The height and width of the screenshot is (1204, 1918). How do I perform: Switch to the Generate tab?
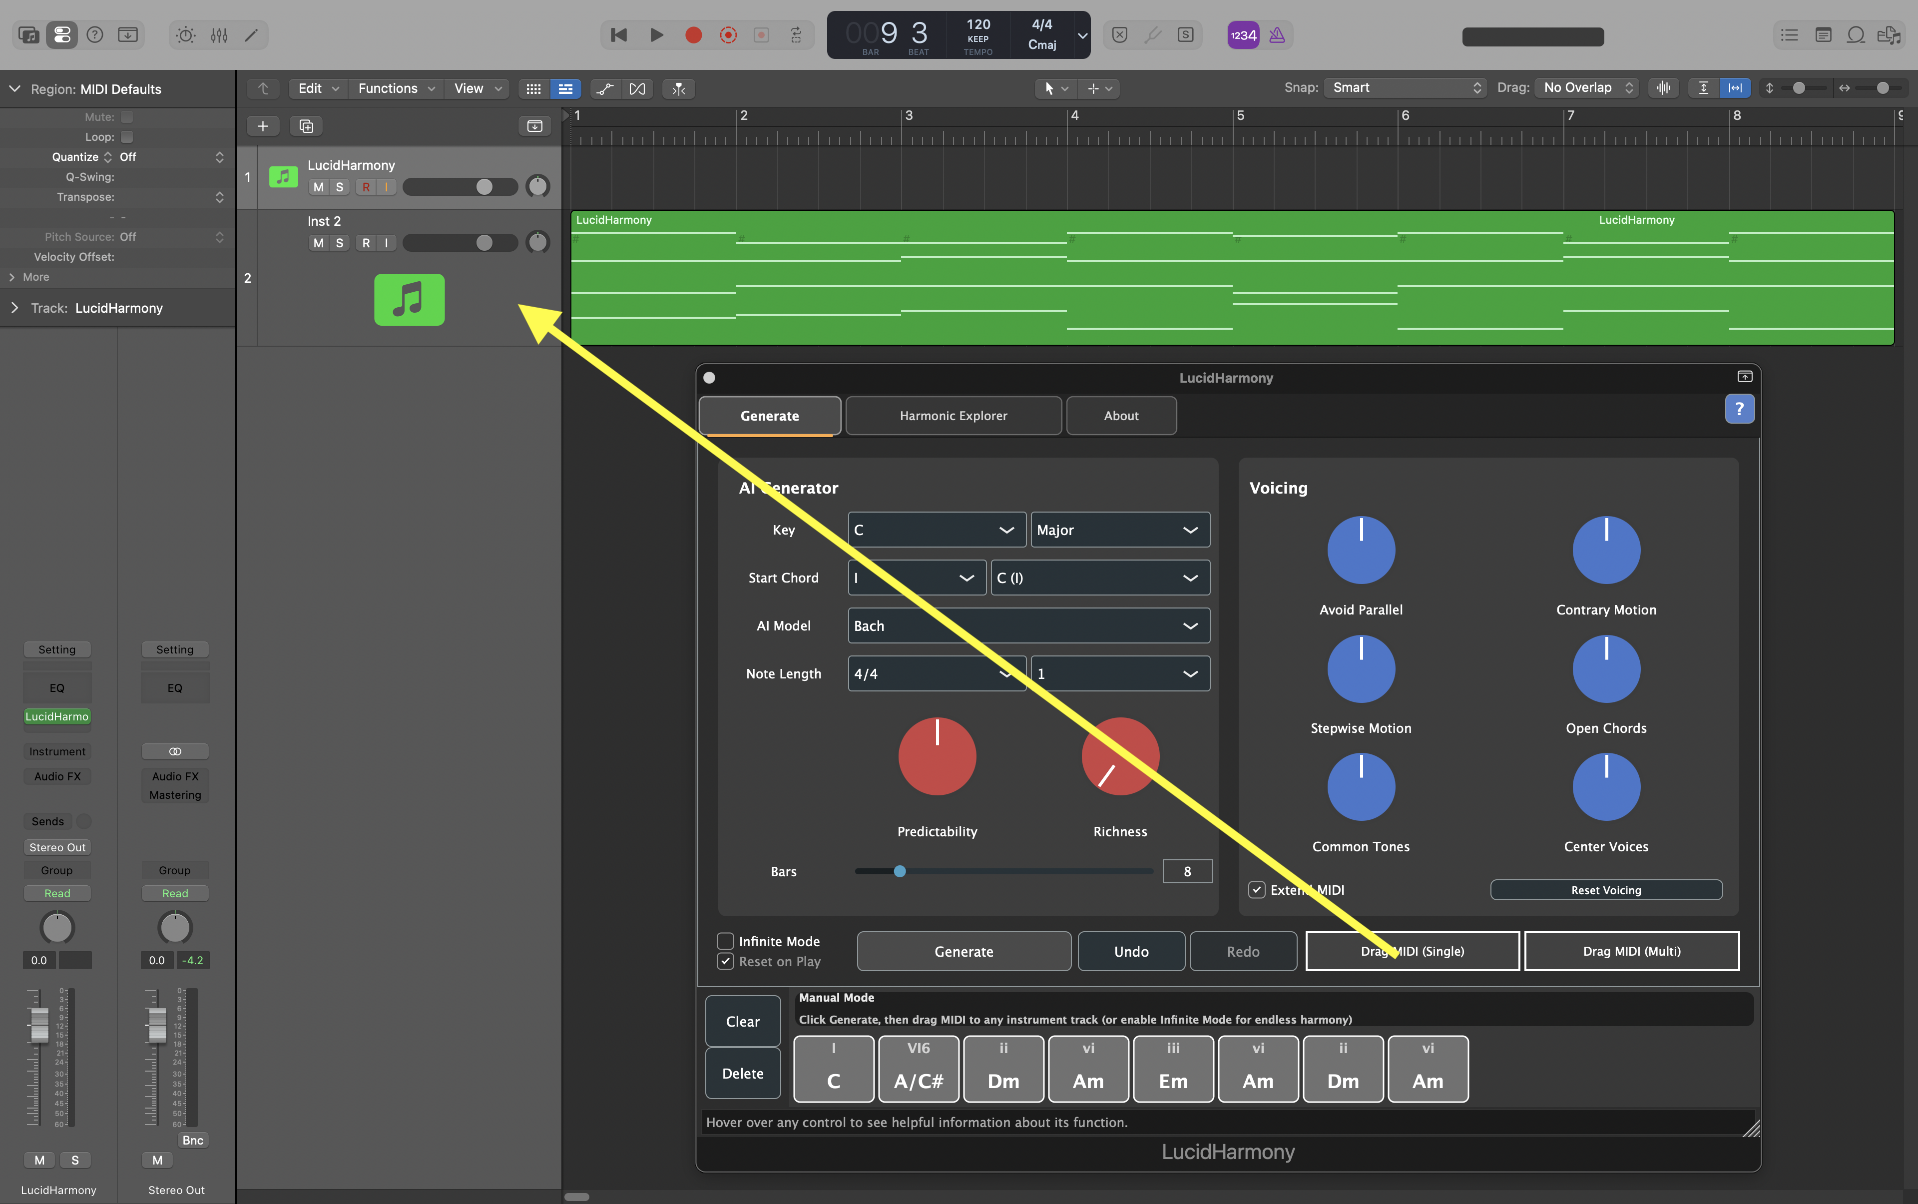pyautogui.click(x=770, y=416)
